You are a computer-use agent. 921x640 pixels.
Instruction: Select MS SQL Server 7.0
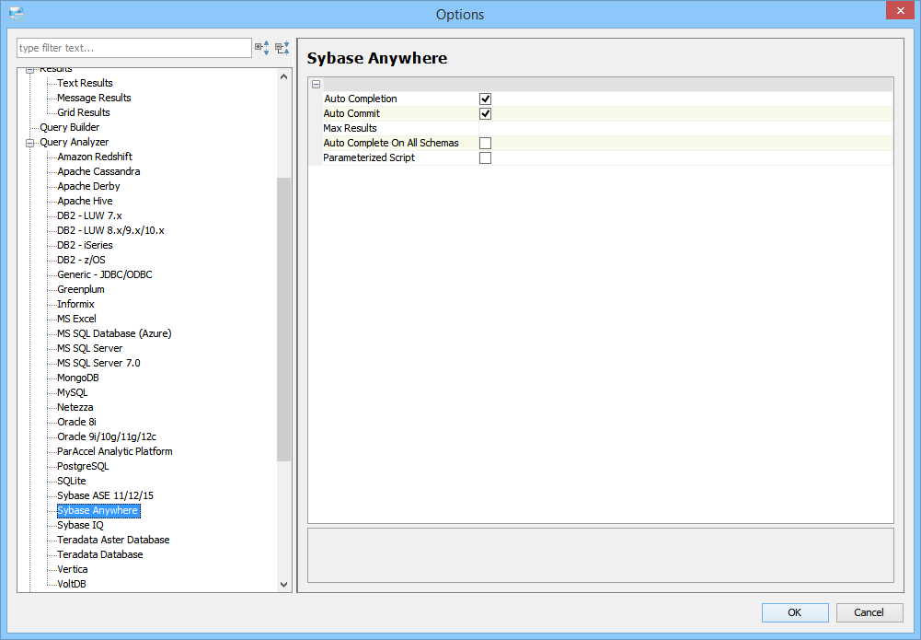tap(98, 363)
